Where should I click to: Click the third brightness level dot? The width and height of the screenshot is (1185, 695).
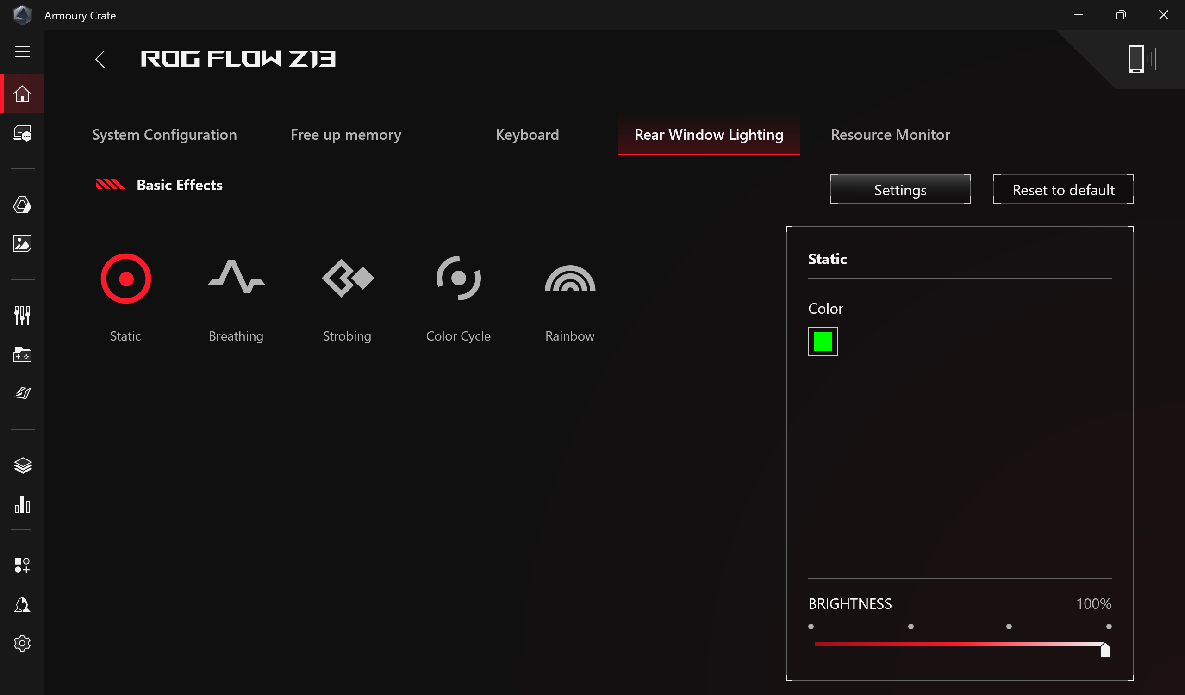pyautogui.click(x=1009, y=627)
